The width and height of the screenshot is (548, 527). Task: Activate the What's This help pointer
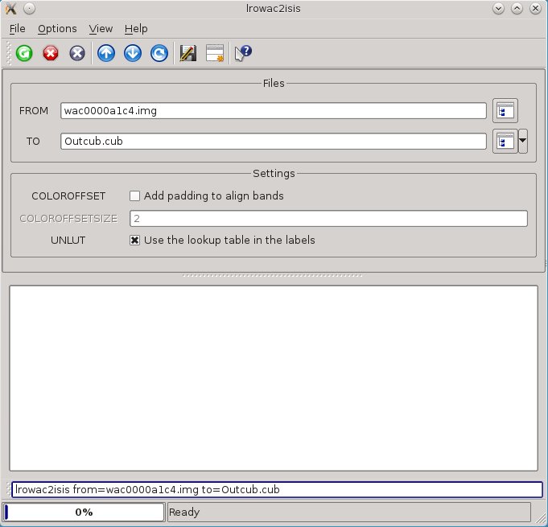point(243,54)
